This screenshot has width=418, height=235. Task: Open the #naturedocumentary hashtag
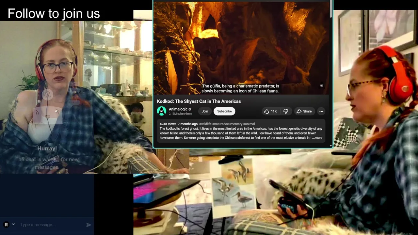(227, 124)
